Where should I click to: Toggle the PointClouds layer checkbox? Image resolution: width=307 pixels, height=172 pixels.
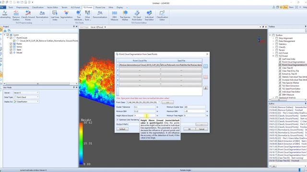coord(11,38)
